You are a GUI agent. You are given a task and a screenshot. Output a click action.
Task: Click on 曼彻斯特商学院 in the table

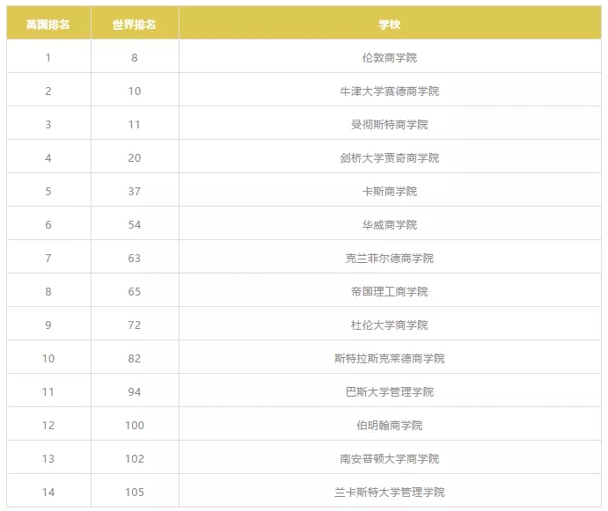click(390, 125)
